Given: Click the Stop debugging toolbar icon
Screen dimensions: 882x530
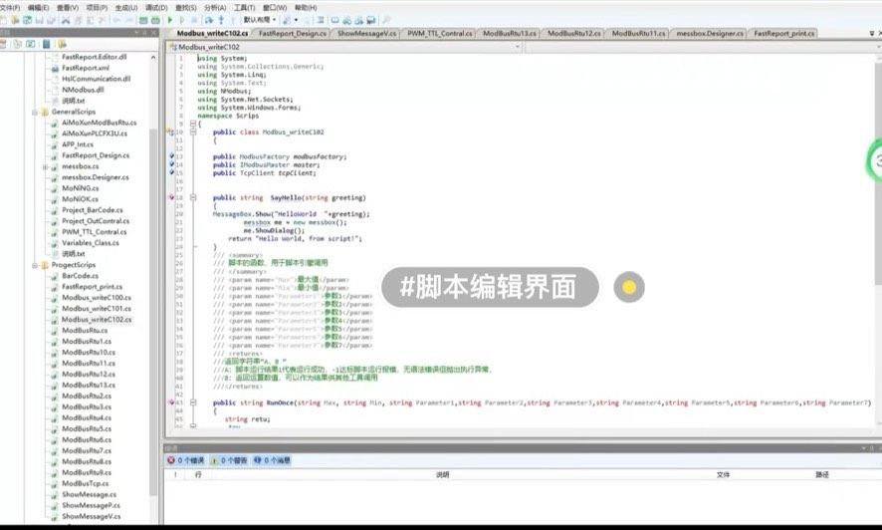Looking at the screenshot, I should tap(194, 20).
